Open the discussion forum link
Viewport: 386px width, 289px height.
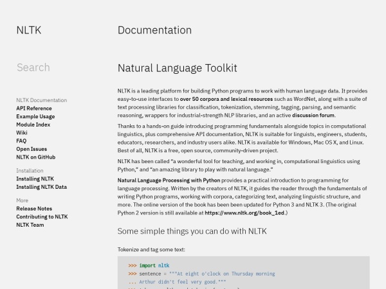pyautogui.click(x=313, y=115)
